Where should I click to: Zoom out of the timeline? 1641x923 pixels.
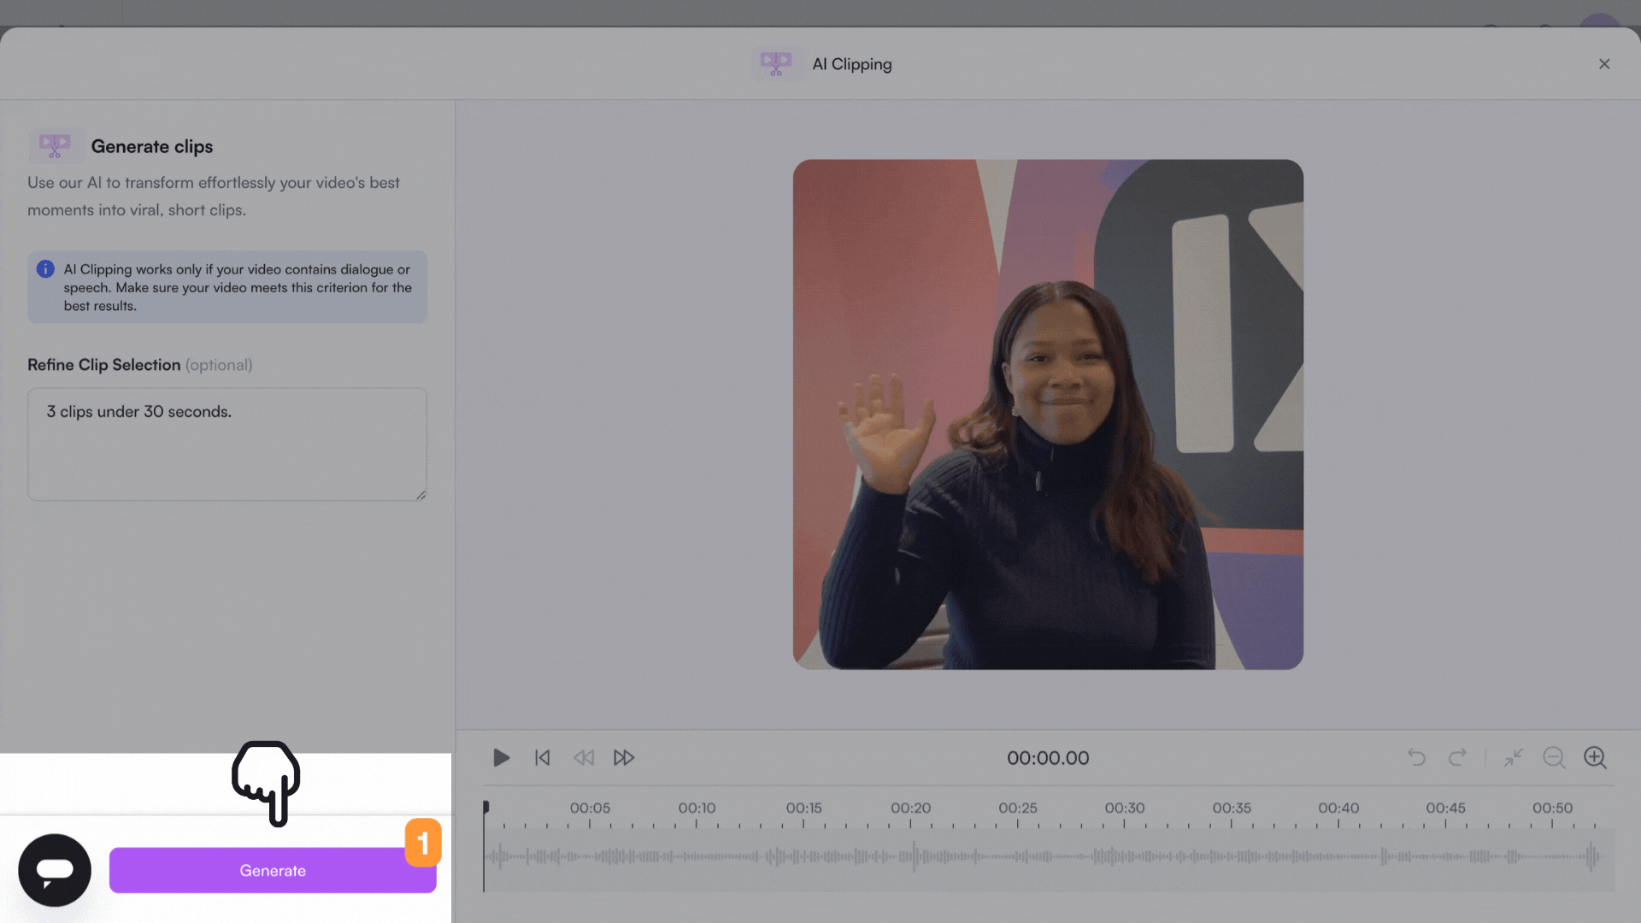coord(1554,757)
